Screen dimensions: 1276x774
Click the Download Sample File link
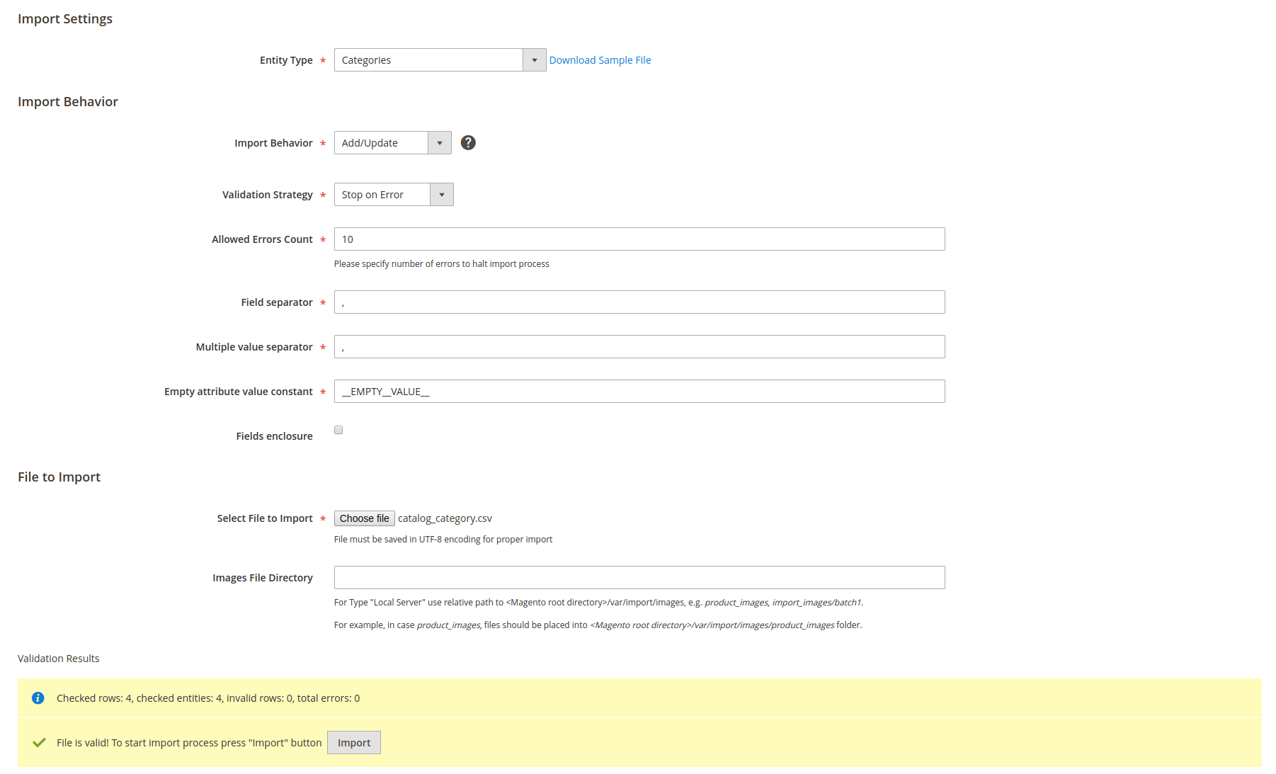coord(600,59)
